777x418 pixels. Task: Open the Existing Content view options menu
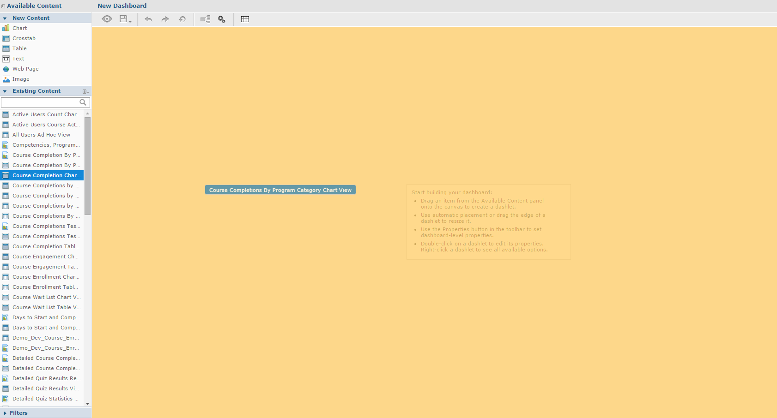(85, 91)
